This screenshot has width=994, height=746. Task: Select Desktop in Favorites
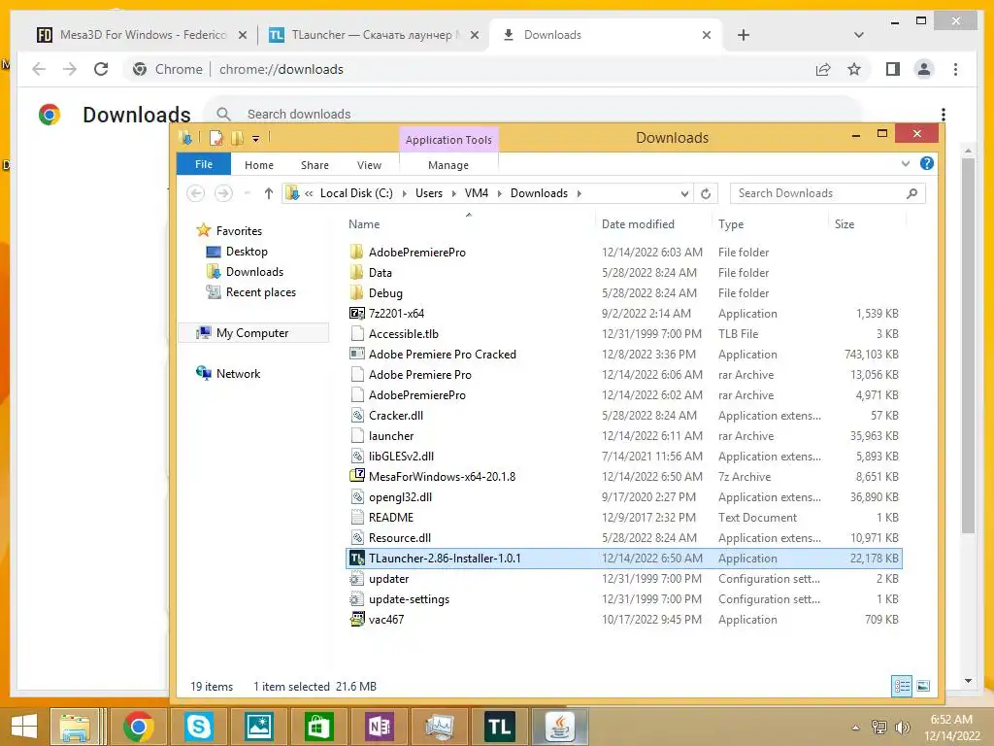tap(246, 252)
